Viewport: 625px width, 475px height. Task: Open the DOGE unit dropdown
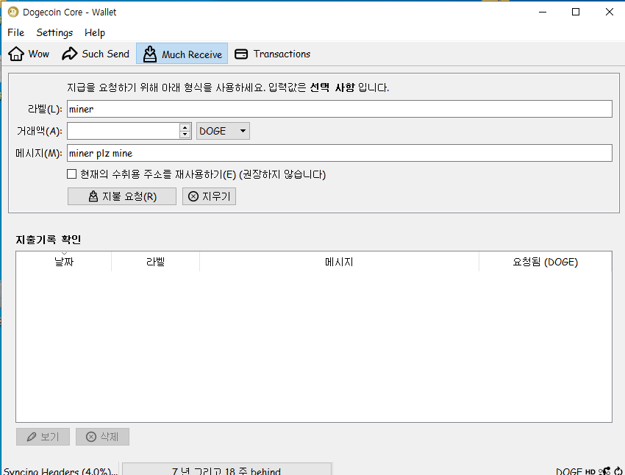click(x=224, y=131)
